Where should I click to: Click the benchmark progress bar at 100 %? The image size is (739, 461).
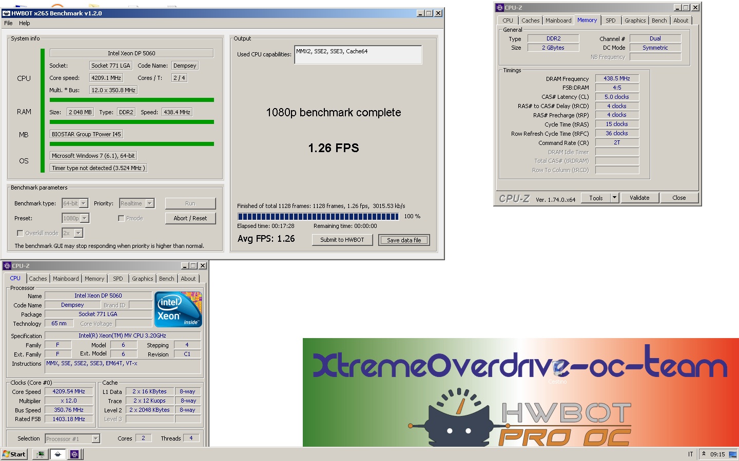(x=318, y=217)
